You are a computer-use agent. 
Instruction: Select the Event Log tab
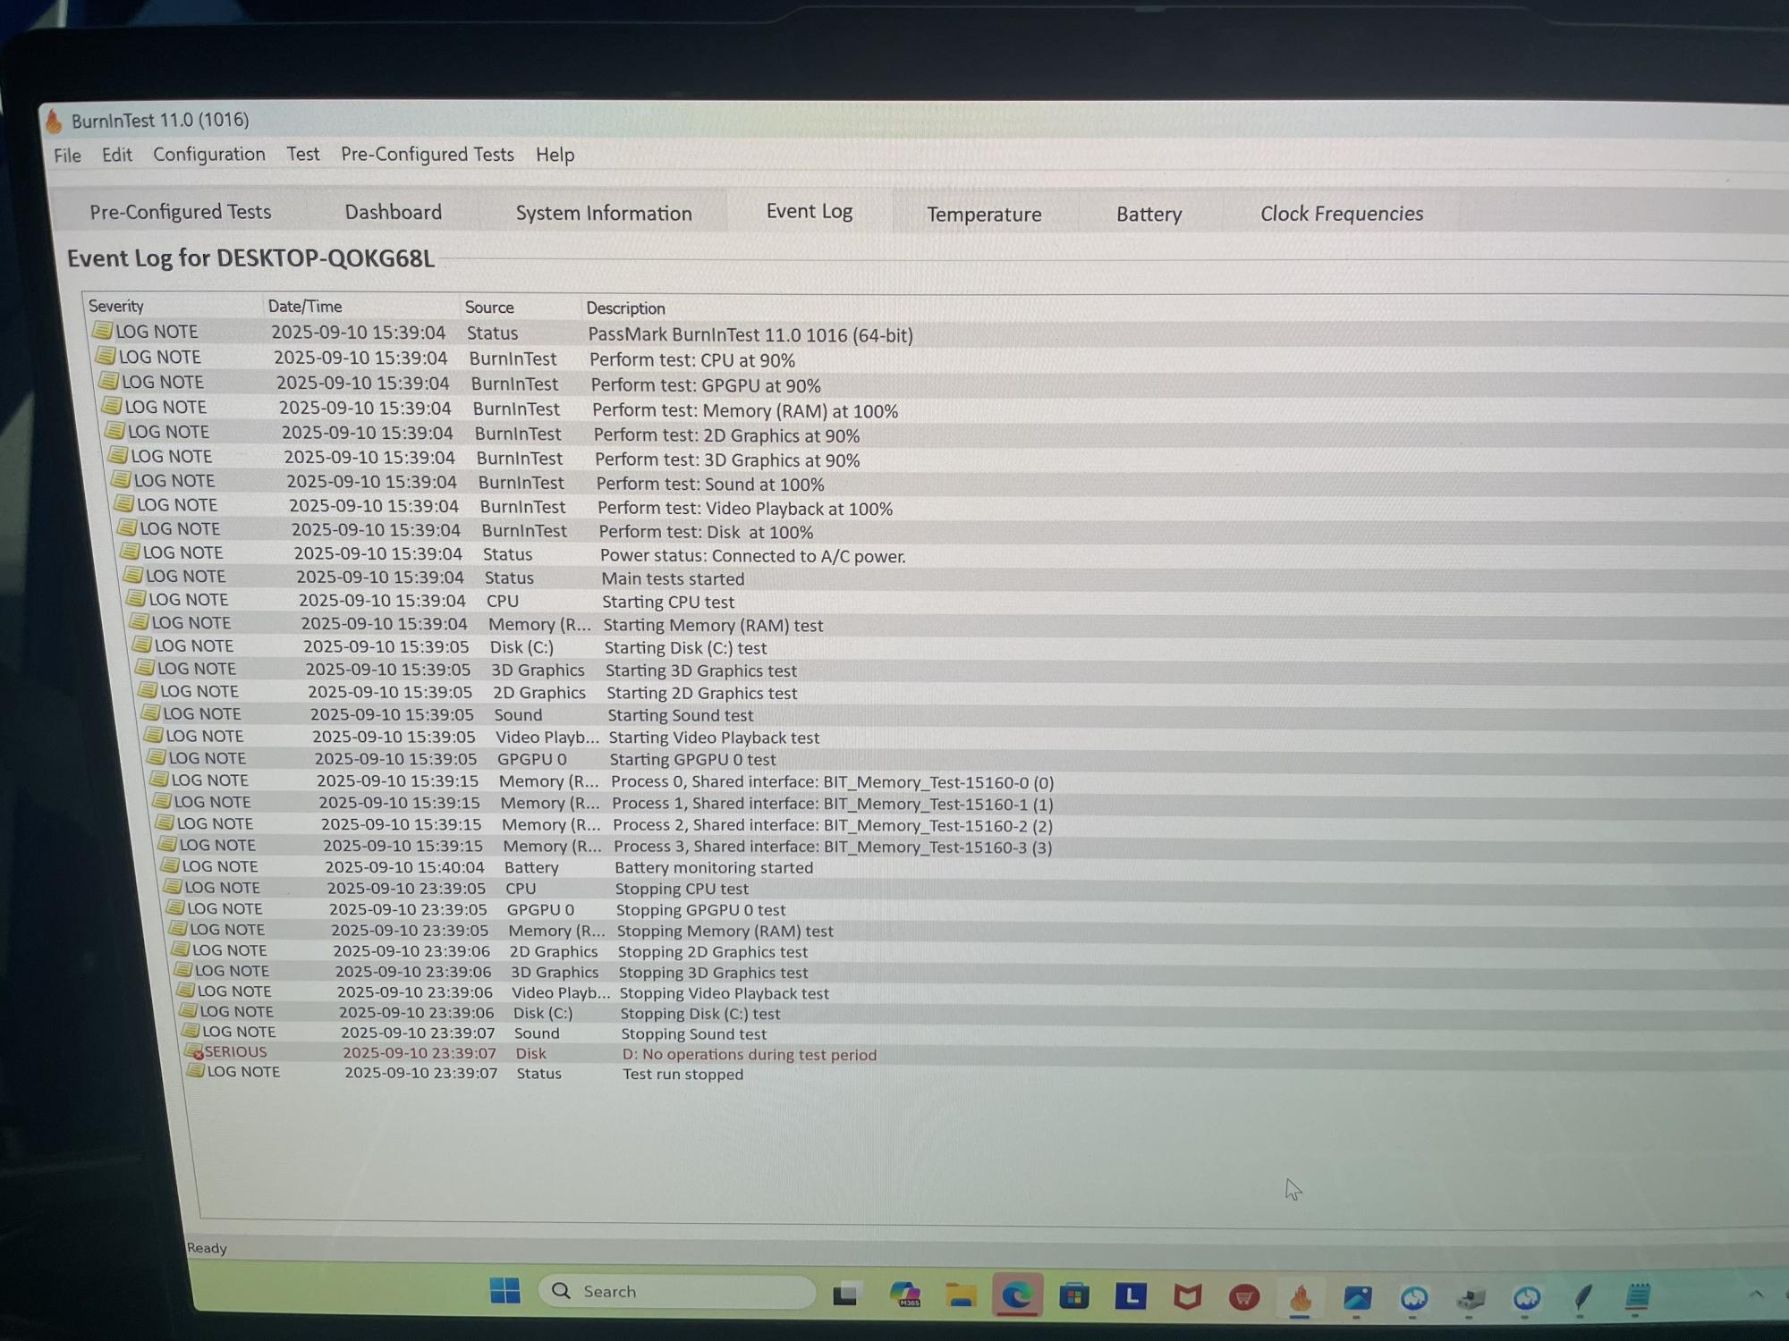810,211
